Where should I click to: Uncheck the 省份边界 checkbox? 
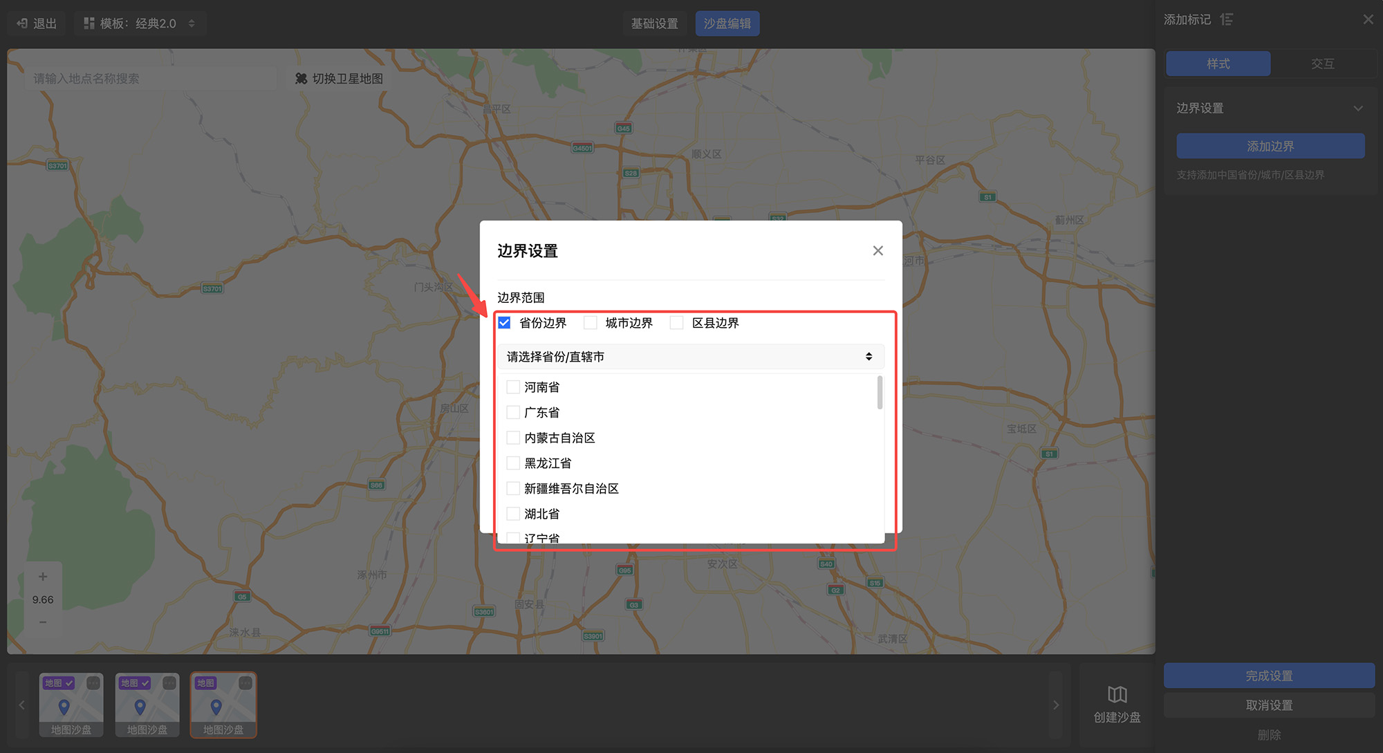coord(504,323)
